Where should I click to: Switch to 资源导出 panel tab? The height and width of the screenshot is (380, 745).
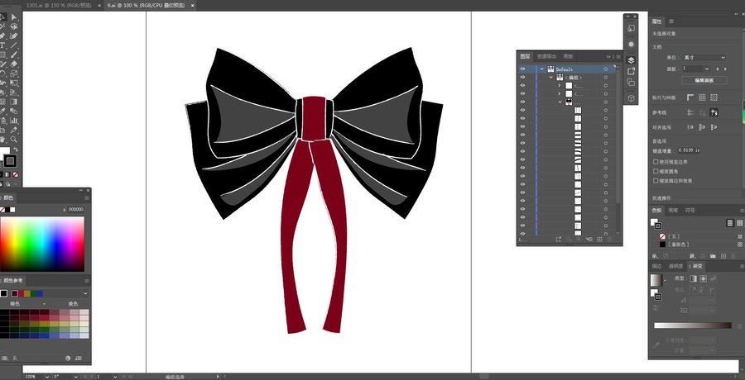(546, 56)
